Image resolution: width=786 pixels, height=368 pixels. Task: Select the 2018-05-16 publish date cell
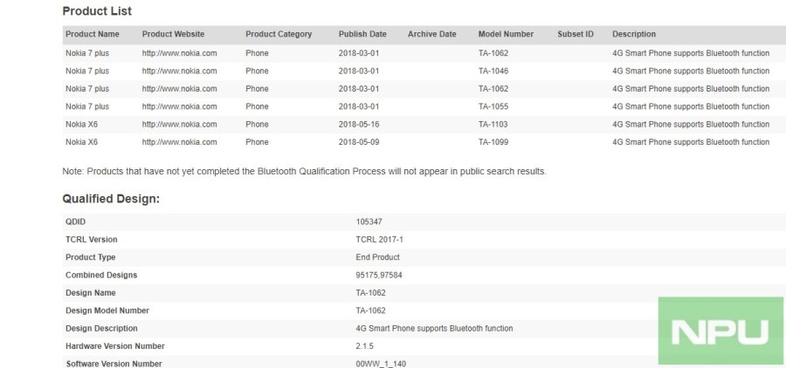[359, 124]
